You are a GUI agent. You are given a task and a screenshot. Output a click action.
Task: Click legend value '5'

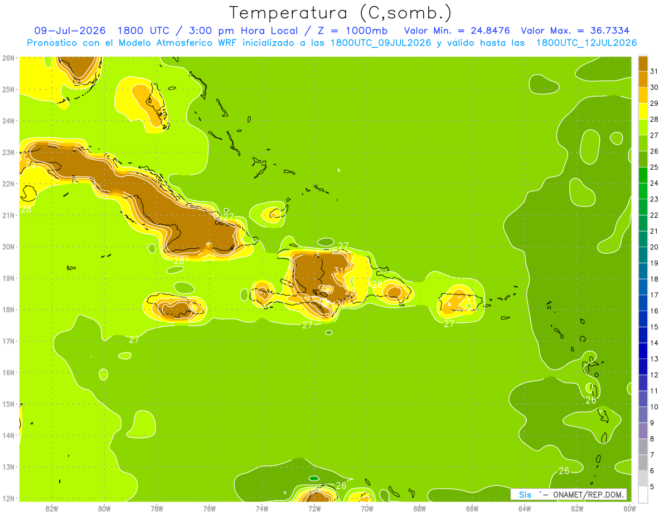(653, 486)
